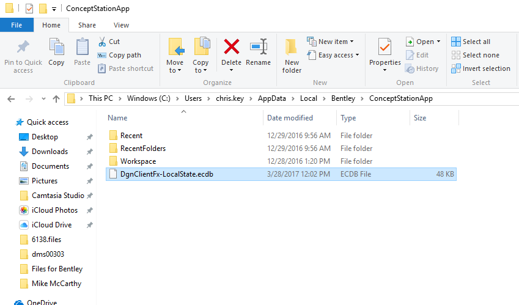Click Paste shortcut option

pos(125,68)
